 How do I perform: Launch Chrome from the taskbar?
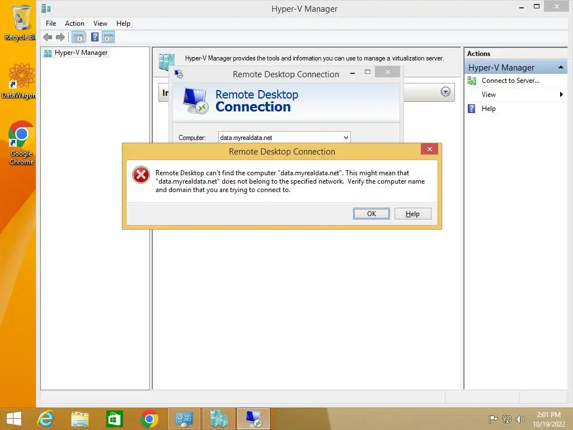pos(149,419)
